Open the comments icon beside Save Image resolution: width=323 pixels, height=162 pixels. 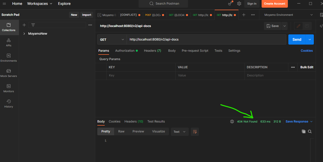click(x=307, y=26)
